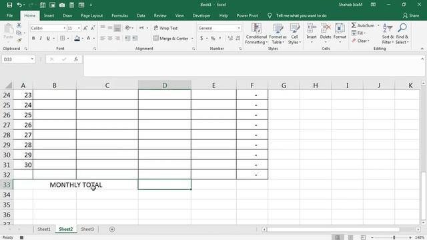Open the Insert Function fx dialog

(76, 59)
